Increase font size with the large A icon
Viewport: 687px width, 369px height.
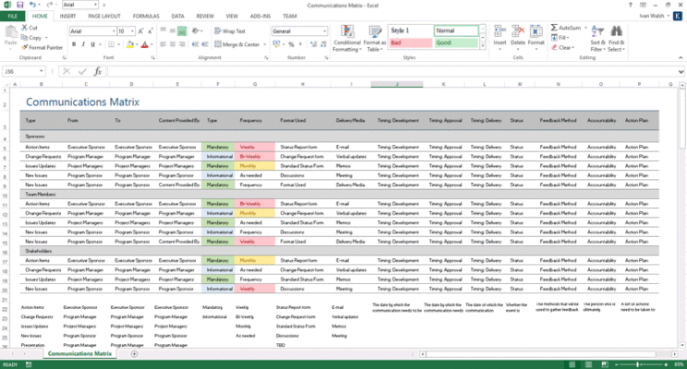140,31
